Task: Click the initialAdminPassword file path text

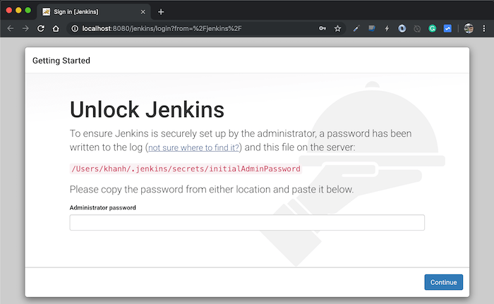Action: click(186, 169)
